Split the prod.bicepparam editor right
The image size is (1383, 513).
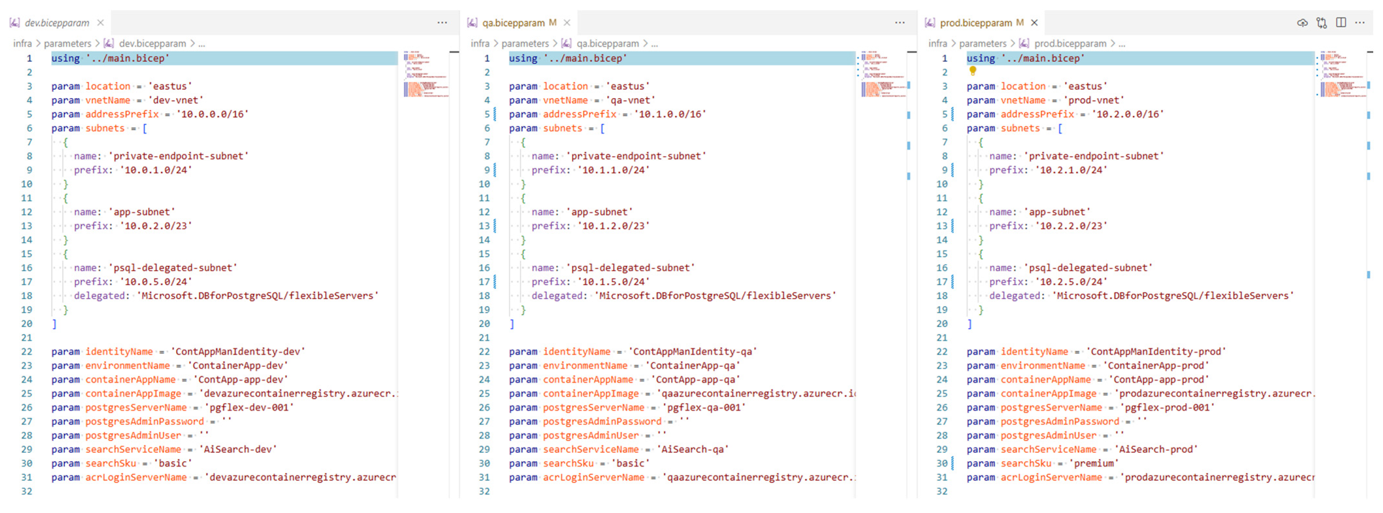point(1341,22)
